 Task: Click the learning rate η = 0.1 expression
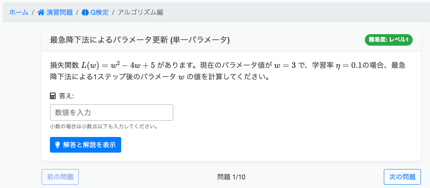point(346,66)
